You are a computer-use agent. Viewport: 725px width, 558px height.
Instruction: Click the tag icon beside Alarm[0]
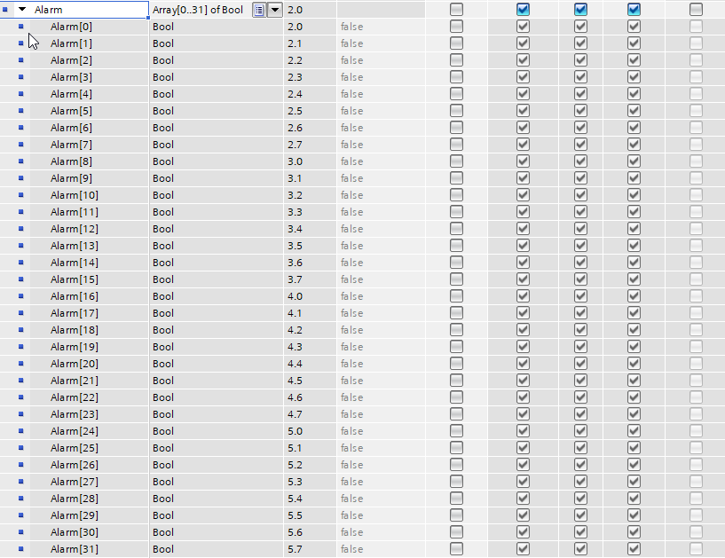20,27
